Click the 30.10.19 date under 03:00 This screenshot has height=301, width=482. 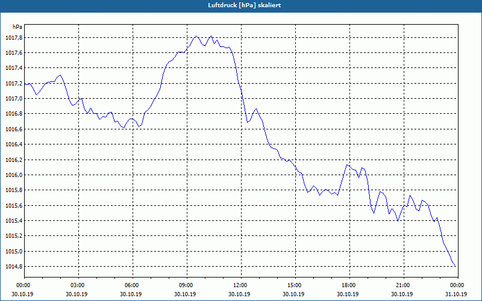(x=77, y=294)
